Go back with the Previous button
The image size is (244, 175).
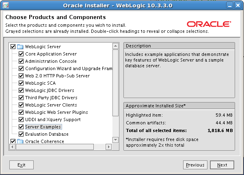(x=195, y=165)
